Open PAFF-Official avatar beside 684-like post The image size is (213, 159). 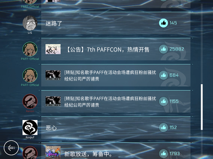tap(30, 75)
